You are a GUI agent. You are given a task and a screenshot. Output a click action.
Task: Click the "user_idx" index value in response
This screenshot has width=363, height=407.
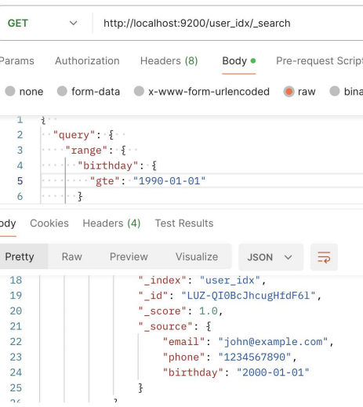point(230,280)
